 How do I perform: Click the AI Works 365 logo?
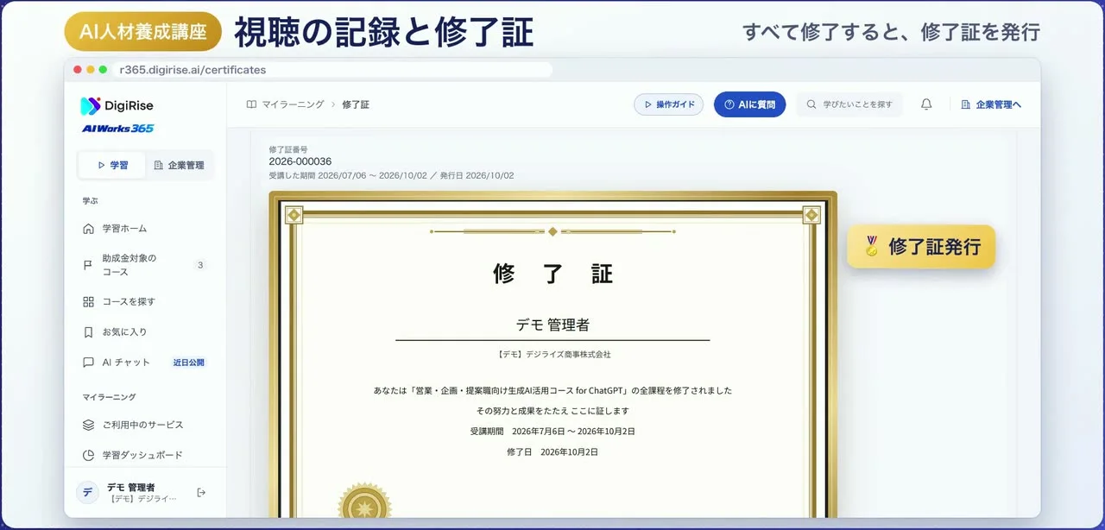click(x=117, y=129)
